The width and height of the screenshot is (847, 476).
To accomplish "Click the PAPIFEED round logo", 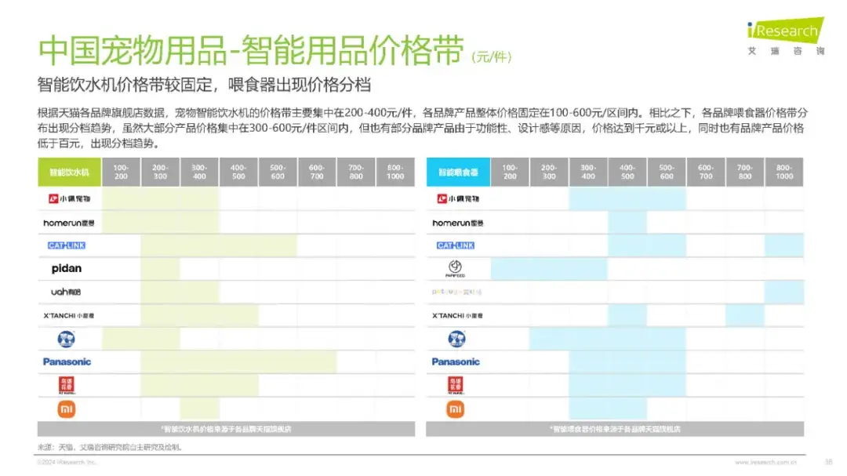I will [456, 269].
